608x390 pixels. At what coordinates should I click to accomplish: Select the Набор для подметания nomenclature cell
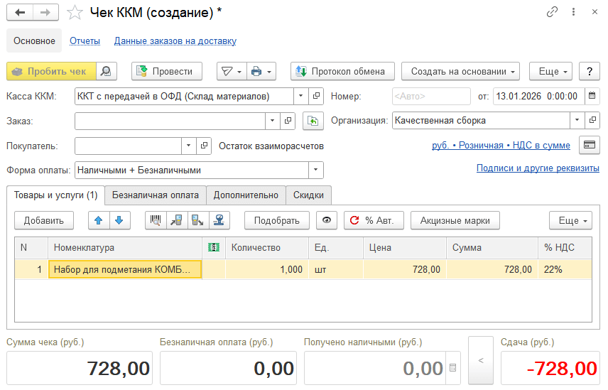pyautogui.click(x=124, y=269)
